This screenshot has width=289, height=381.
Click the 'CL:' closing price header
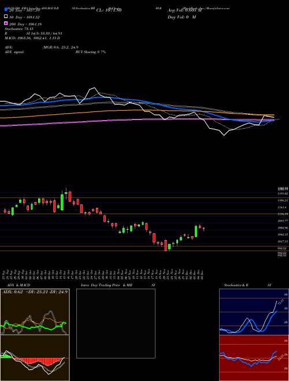(x=109, y=10)
